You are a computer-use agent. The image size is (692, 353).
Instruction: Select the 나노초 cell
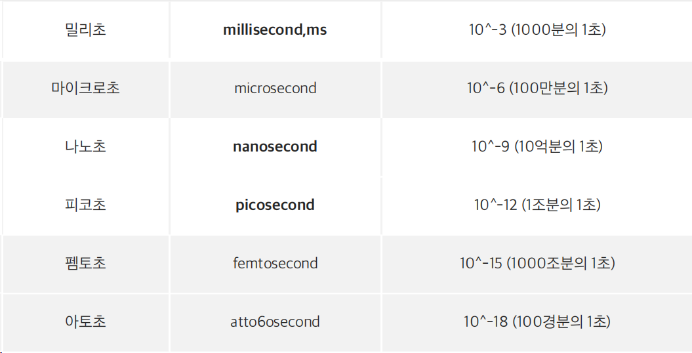tap(86, 146)
